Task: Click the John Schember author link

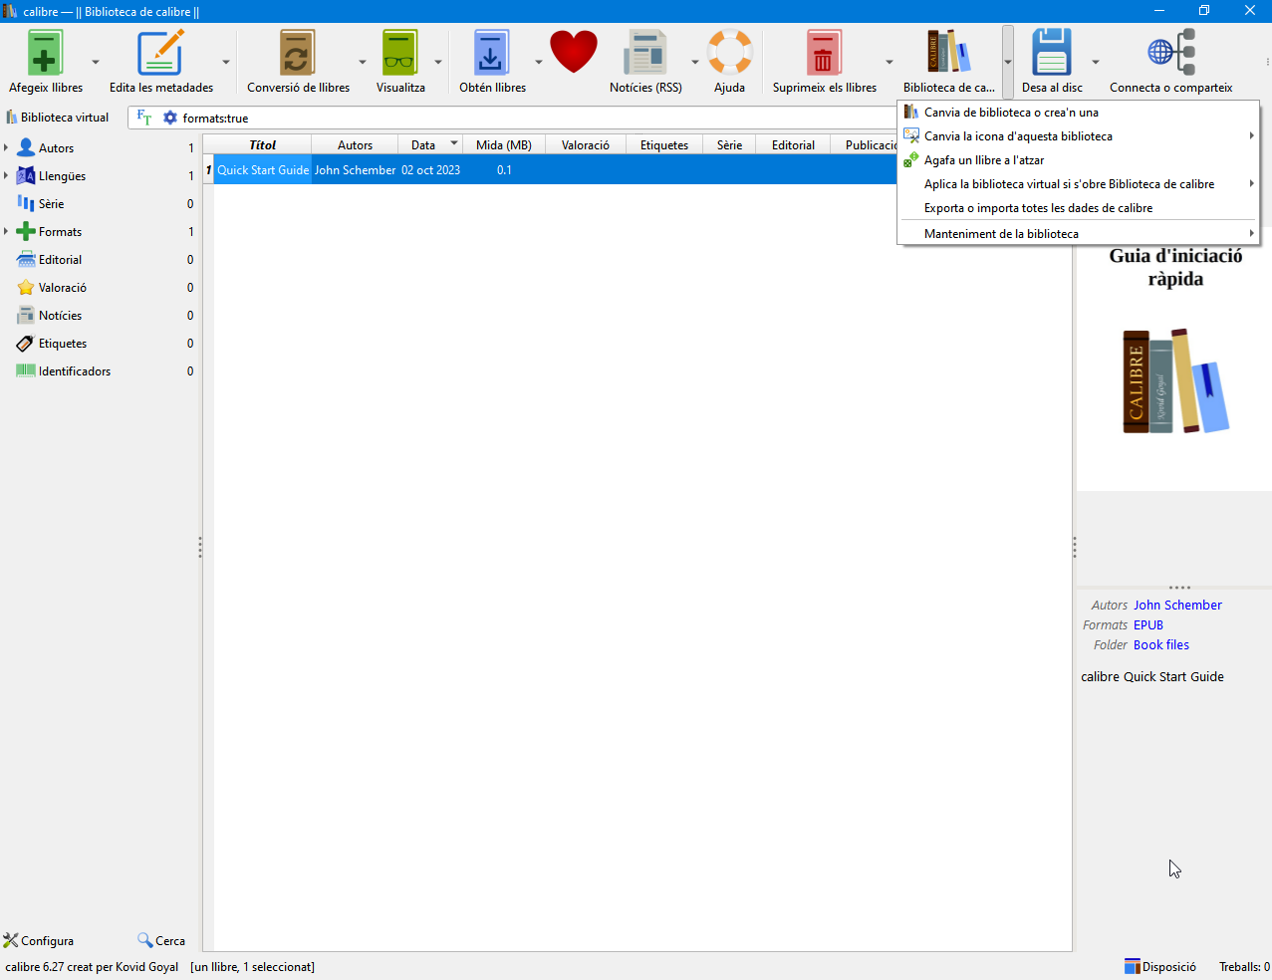Action: coord(1177,605)
